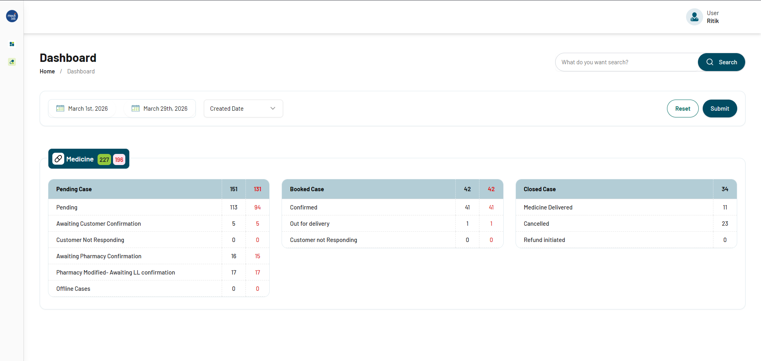The height and width of the screenshot is (361, 761).
Task: Click the calendar icon beside March 1st, 2026
Action: click(x=60, y=108)
